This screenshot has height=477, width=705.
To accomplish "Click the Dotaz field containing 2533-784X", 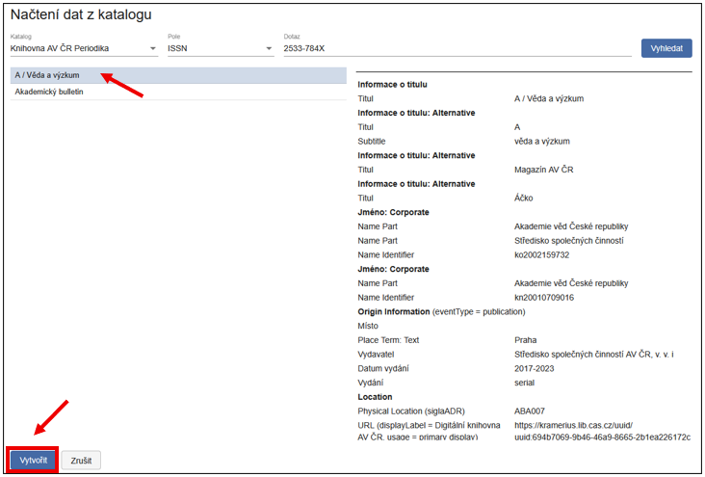I will (x=456, y=48).
